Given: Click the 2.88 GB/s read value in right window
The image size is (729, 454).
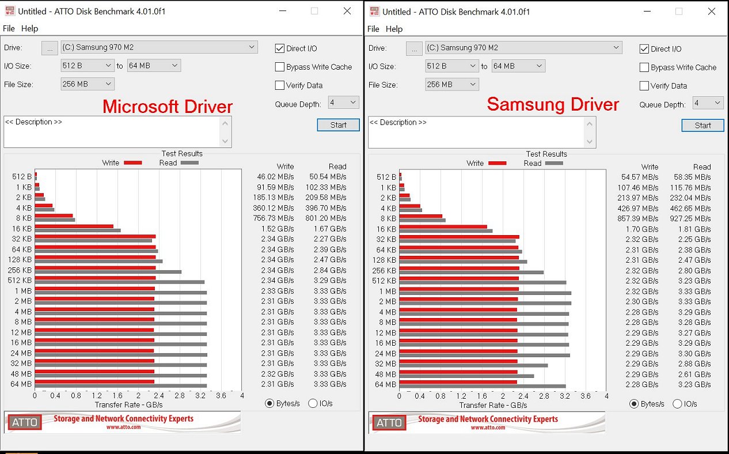Looking at the screenshot, I should 694,364.
